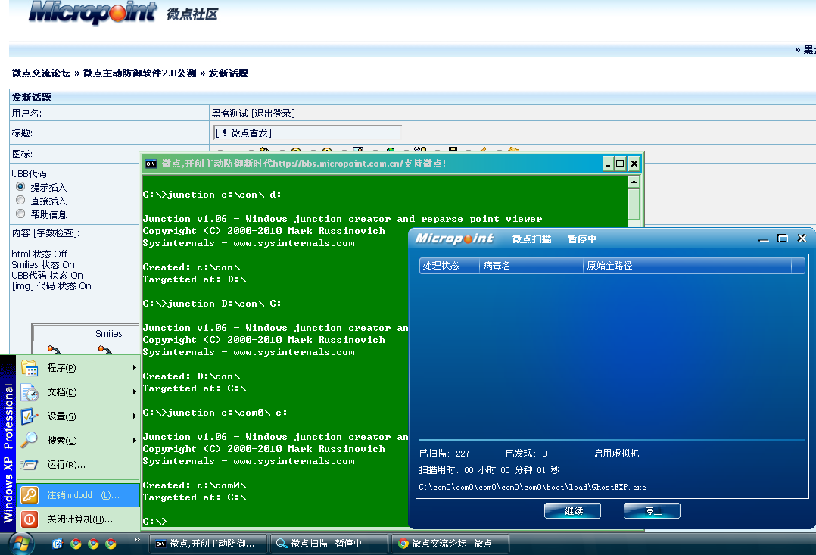816x555 pixels.
Task: Click the Smilies panel header
Action: click(109, 334)
